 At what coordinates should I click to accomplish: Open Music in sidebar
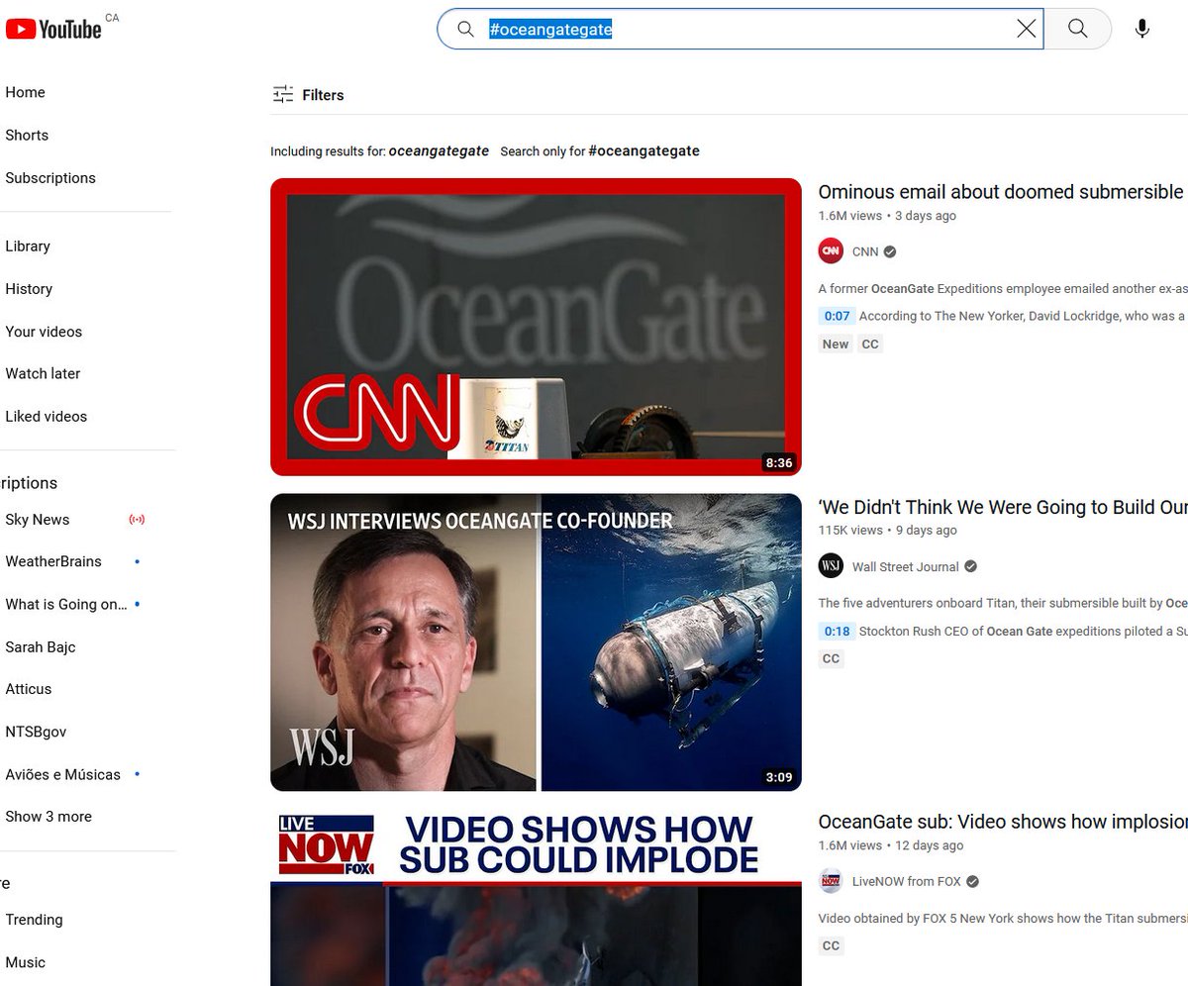(x=26, y=962)
